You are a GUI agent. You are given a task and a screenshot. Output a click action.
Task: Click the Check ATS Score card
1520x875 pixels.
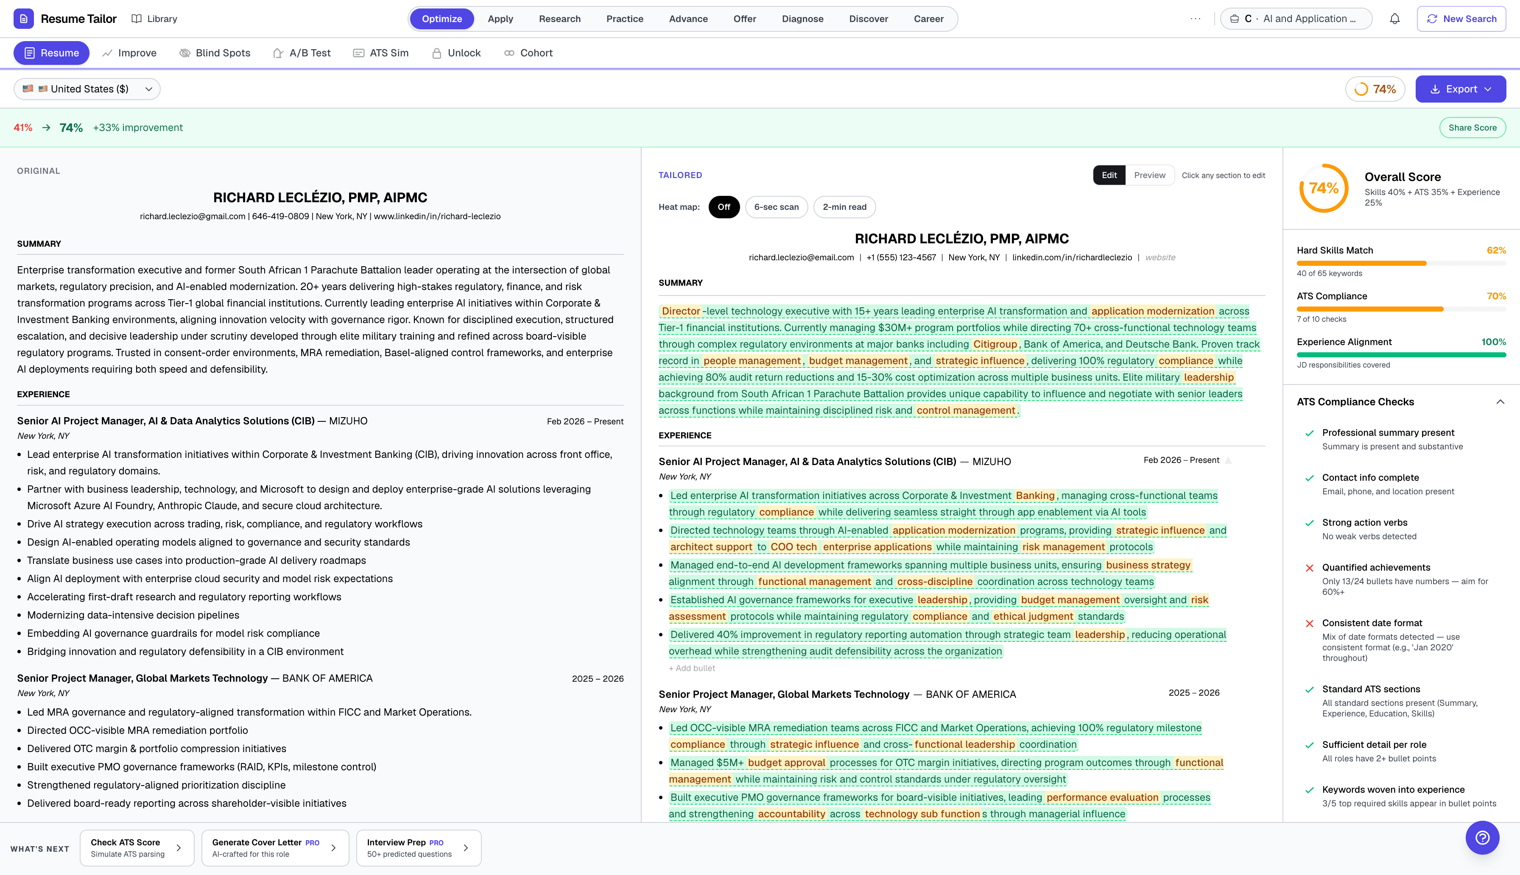137,847
